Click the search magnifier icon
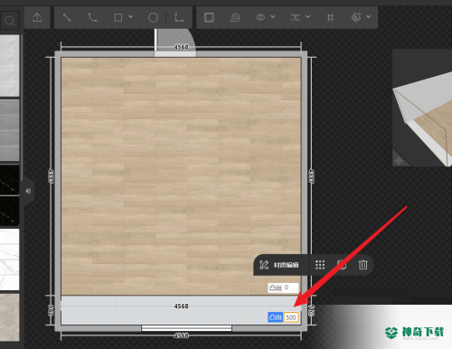This screenshot has width=452, height=349. click(x=10, y=21)
